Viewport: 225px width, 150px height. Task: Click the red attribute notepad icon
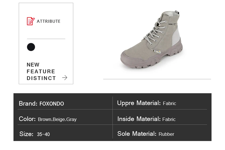[30, 21]
